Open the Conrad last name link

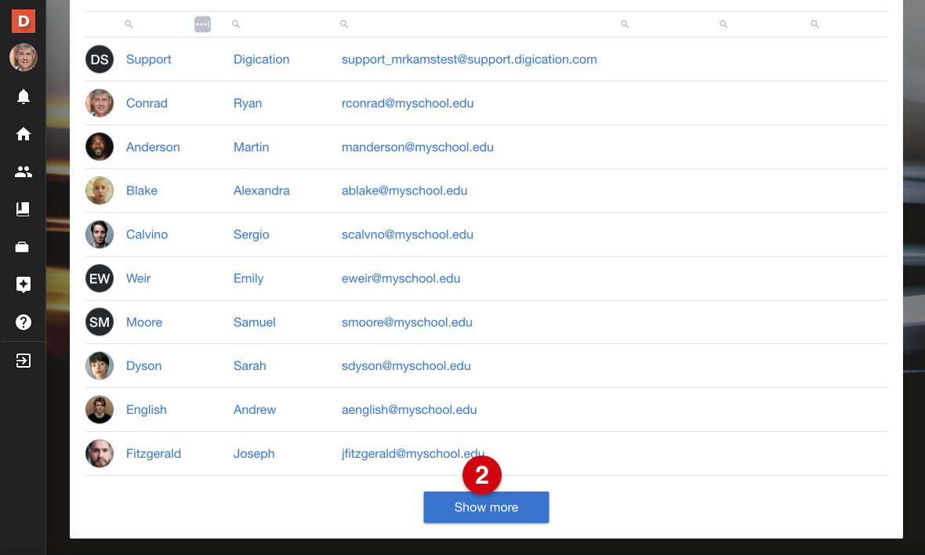147,103
